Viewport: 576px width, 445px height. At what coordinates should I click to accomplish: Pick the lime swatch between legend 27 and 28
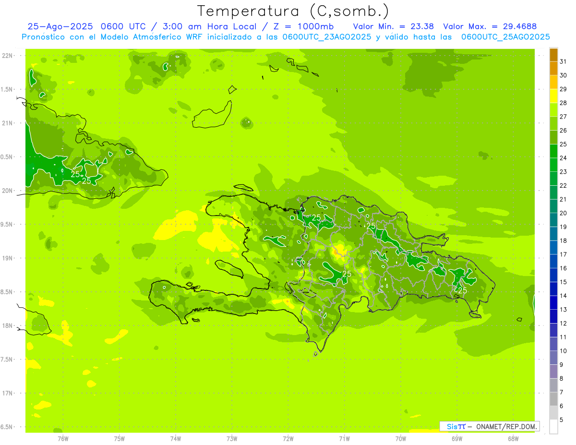553,109
